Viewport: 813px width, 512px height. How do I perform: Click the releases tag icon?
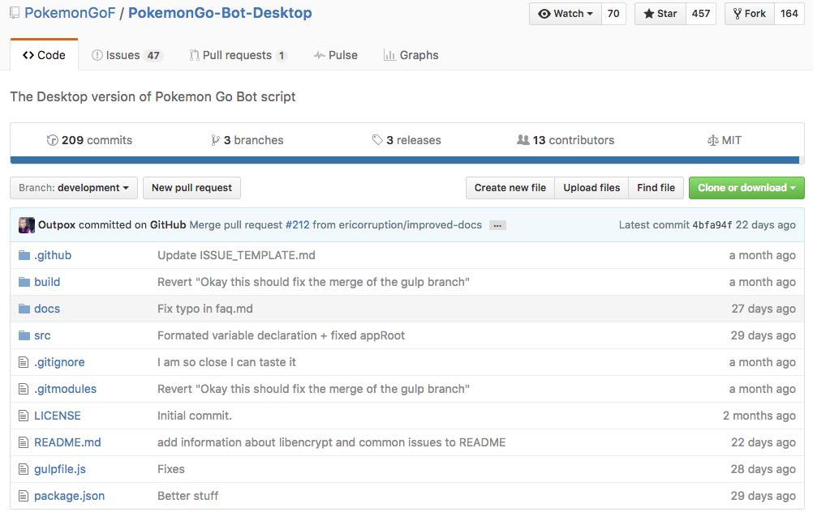click(x=377, y=140)
